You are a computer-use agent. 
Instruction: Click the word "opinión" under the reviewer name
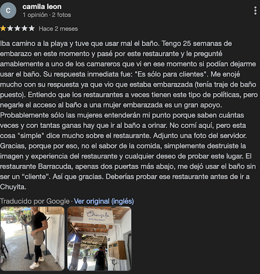coord(37,15)
